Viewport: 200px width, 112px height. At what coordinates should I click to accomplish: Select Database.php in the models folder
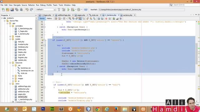(x=23, y=47)
